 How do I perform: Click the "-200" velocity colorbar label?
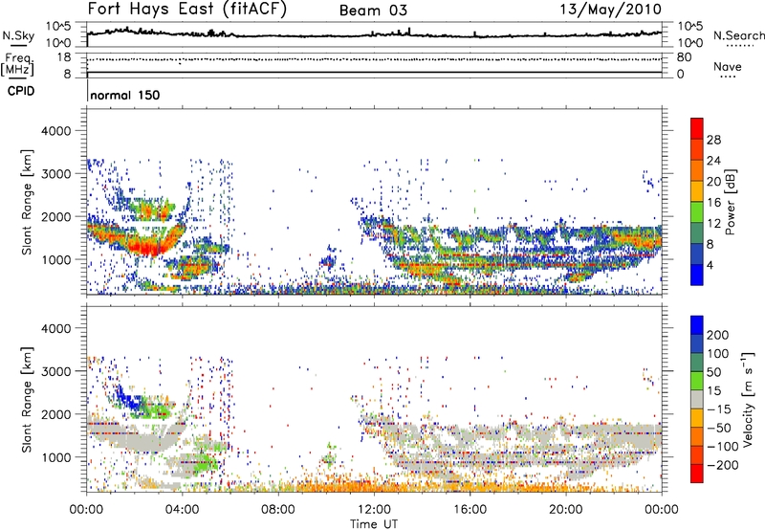point(722,465)
